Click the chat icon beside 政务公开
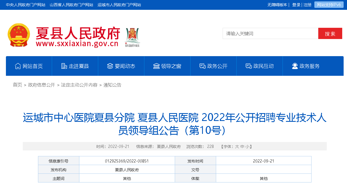Image resolution: width=347 pixels, height=183 pixels. coord(202,66)
